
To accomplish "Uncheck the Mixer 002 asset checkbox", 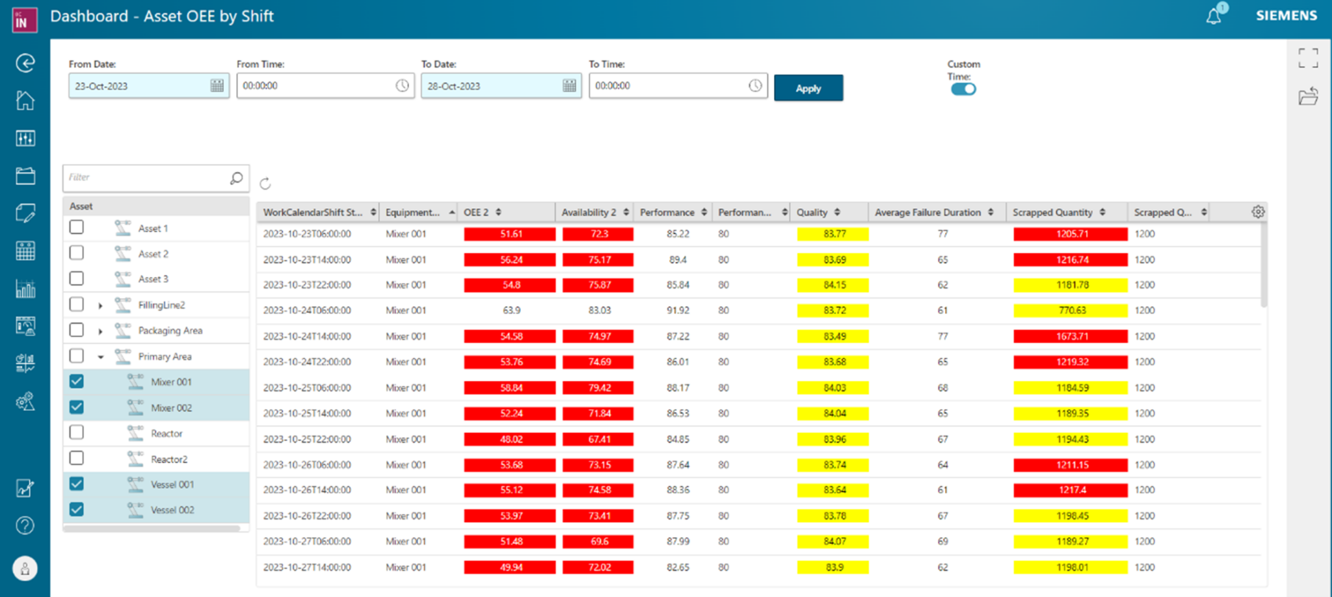I will pyautogui.click(x=76, y=406).
